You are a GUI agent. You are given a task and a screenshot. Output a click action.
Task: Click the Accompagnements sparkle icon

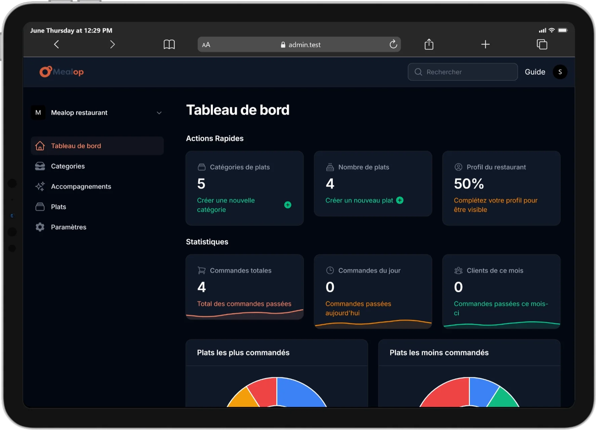40,186
